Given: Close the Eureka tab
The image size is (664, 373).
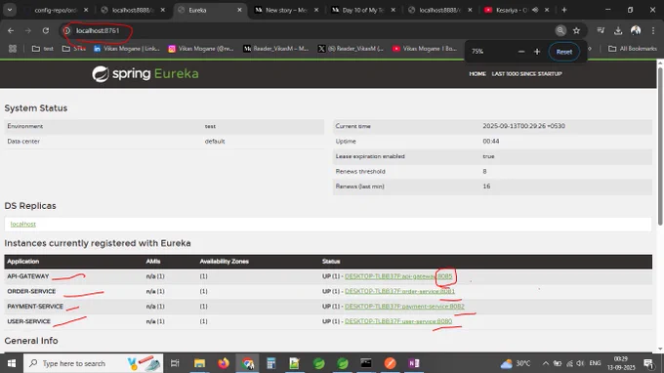Looking at the screenshot, I should coord(239,10).
